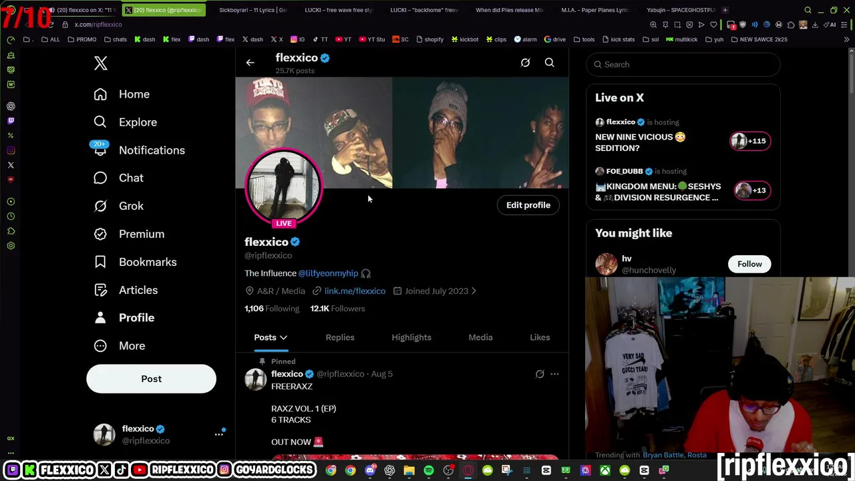The width and height of the screenshot is (855, 481).
Task: Open Twitch icon in Opera GX sidebar
Action: 11,121
